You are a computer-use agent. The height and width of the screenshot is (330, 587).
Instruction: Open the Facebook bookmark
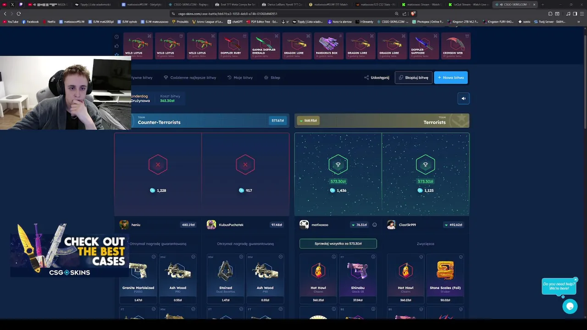tap(30, 22)
